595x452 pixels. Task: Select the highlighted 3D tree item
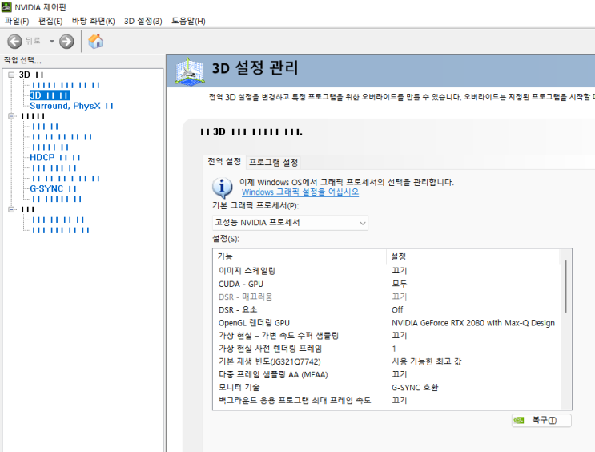point(50,95)
